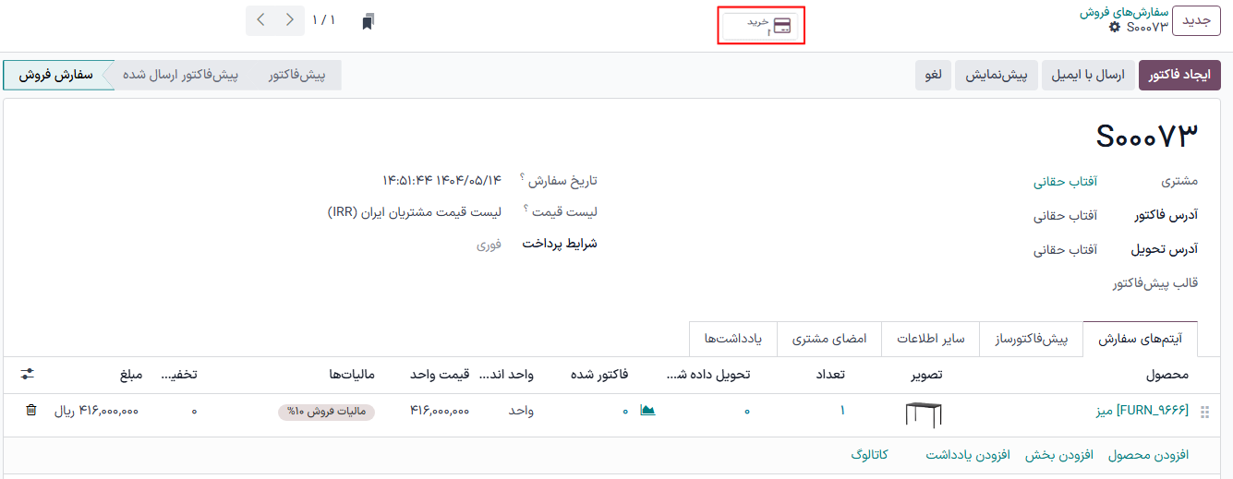Click the forecast chart icon in order line

pos(647,411)
